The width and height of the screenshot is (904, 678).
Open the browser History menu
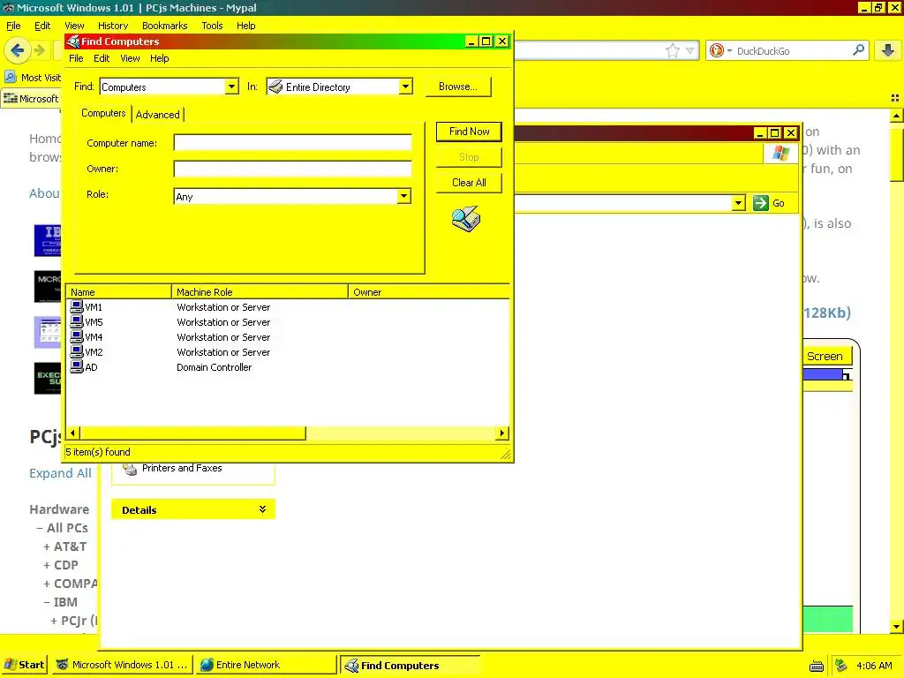112,26
